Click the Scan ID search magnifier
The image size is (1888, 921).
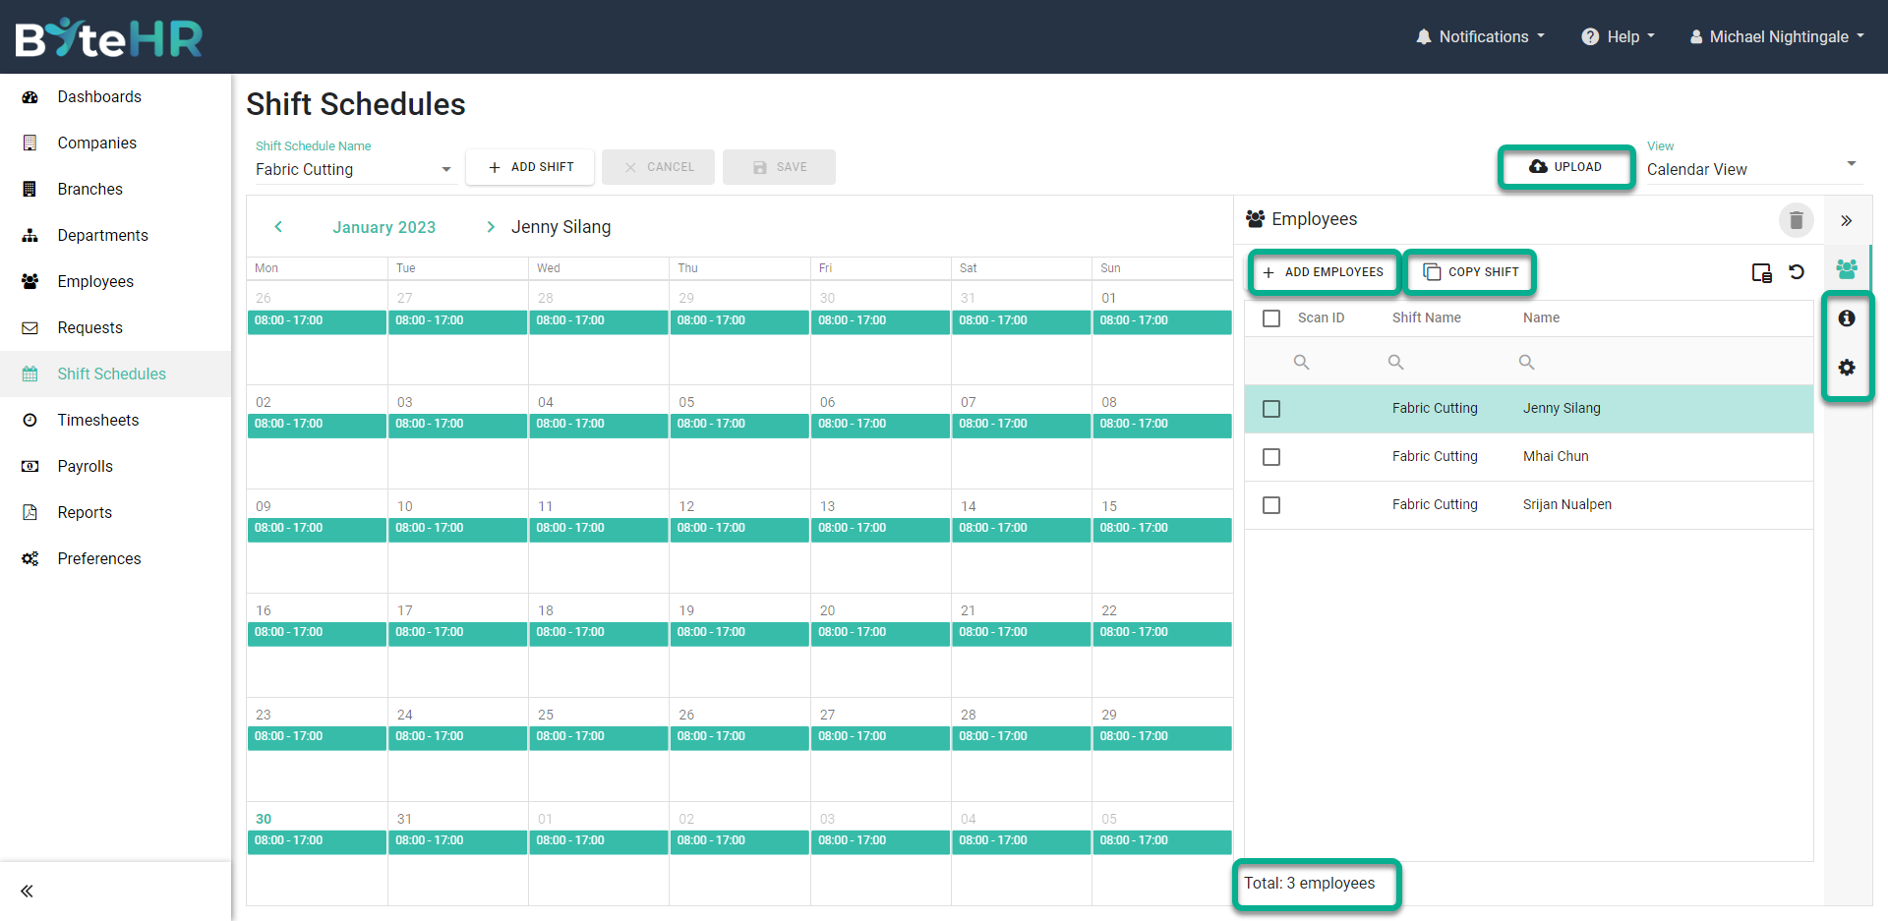tap(1301, 363)
